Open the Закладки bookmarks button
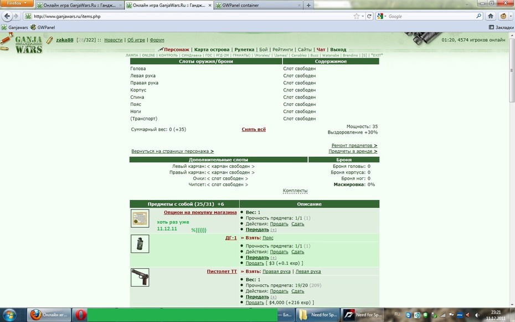Viewport: 515px width, 322px height. tap(501, 27)
